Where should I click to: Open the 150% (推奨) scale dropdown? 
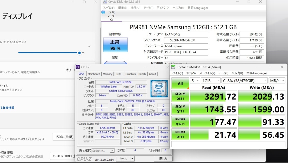(64, 137)
